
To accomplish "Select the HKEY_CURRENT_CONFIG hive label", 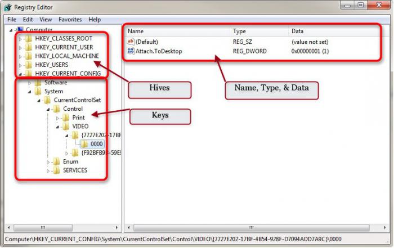I will point(68,74).
